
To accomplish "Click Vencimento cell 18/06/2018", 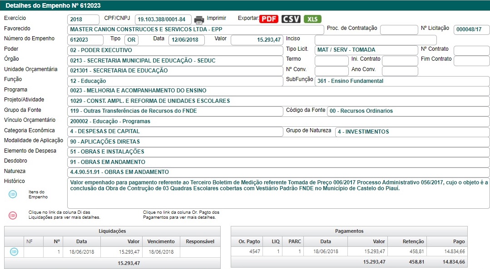I will (161, 252).
